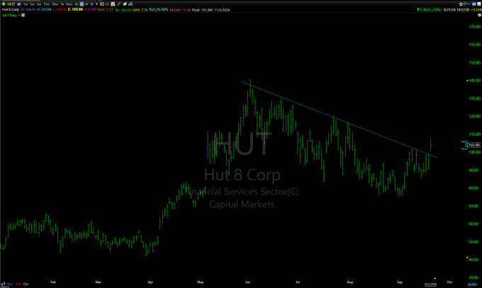Viewport: 482px width, 288px height.
Task: Expand the HUT Daily indicator dropdown
Action: click(x=19, y=15)
